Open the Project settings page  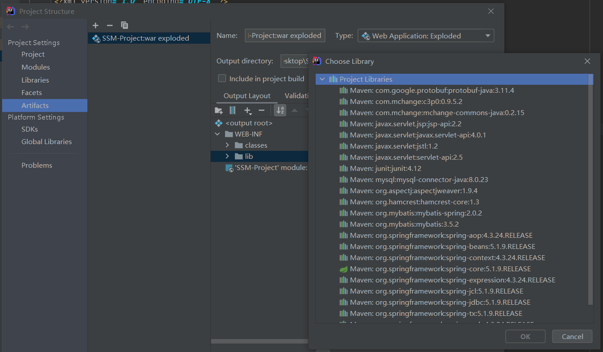tap(33, 54)
